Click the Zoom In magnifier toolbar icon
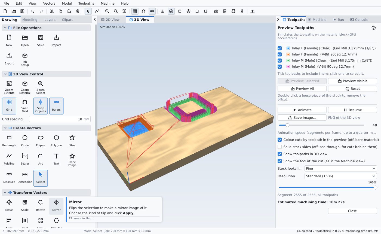Image resolution: width=381 pixels, height=234 pixels. tap(107, 11)
